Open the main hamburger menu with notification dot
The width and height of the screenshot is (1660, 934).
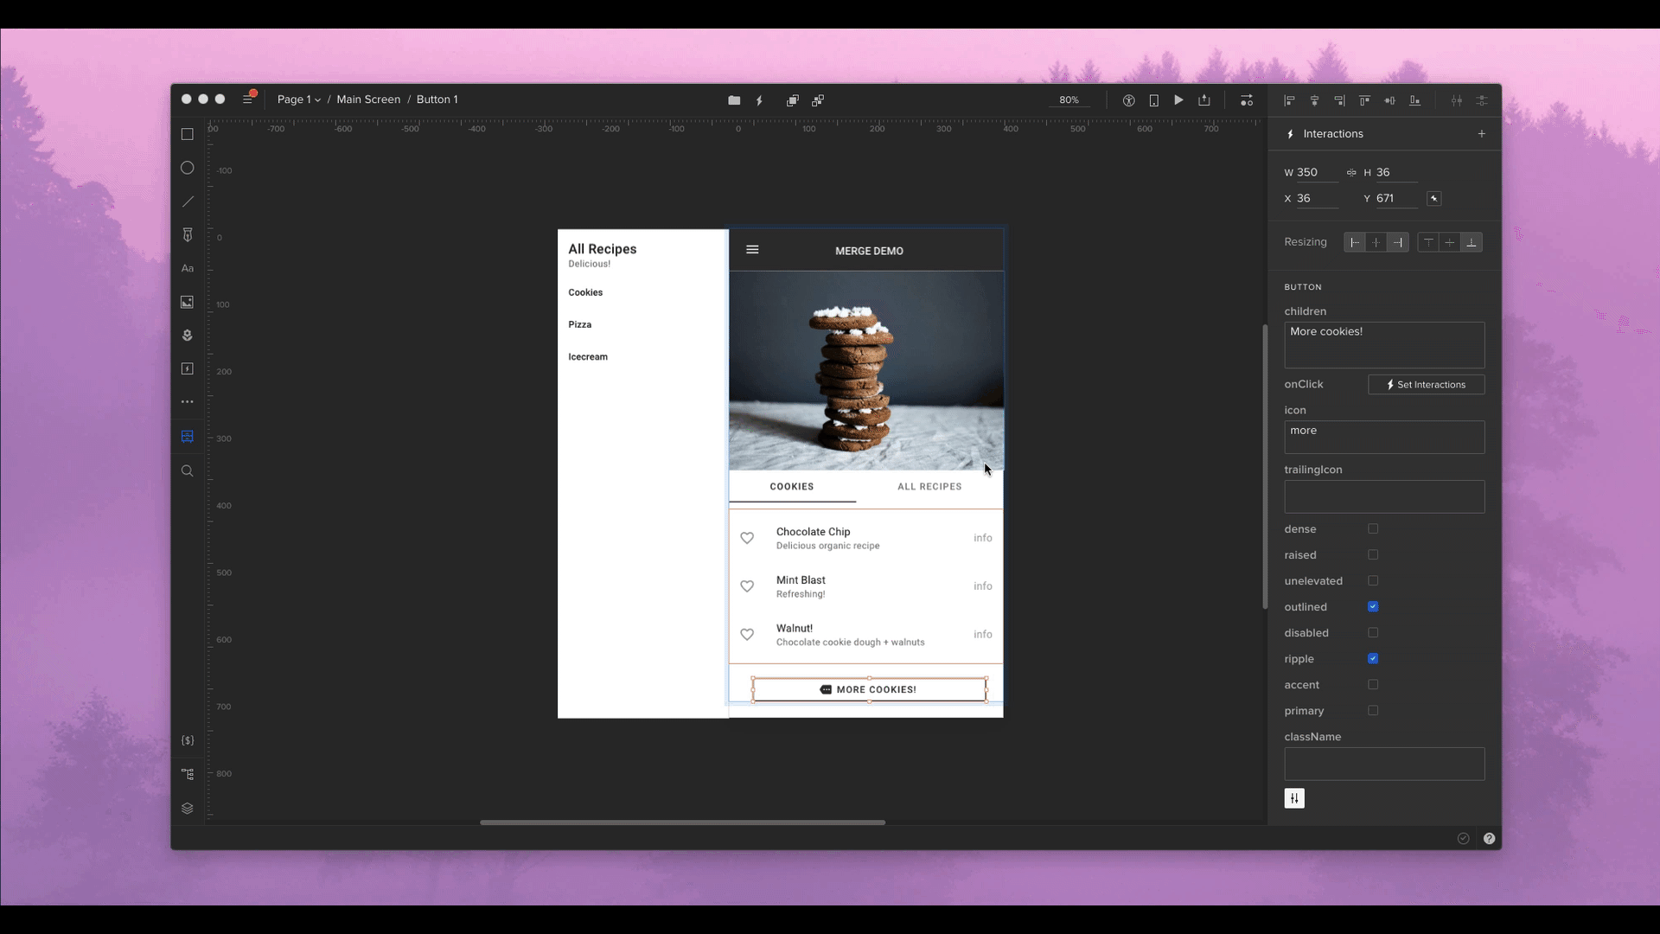click(249, 99)
